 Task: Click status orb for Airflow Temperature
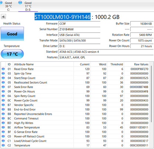pyautogui.click(x=3, y=127)
